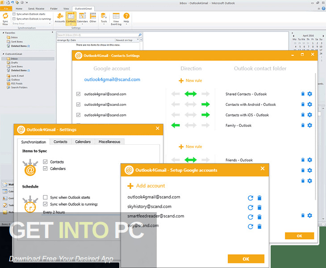The width and height of the screenshot is (326, 268).
Task: Open the Every 2 hours schedule dropdown
Action: pyautogui.click(x=81, y=212)
